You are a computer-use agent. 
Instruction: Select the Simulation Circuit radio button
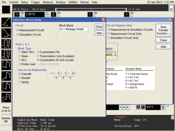(x=17, y=35)
